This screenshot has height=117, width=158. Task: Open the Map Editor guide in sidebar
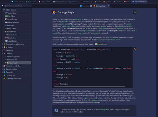coord(11,16)
